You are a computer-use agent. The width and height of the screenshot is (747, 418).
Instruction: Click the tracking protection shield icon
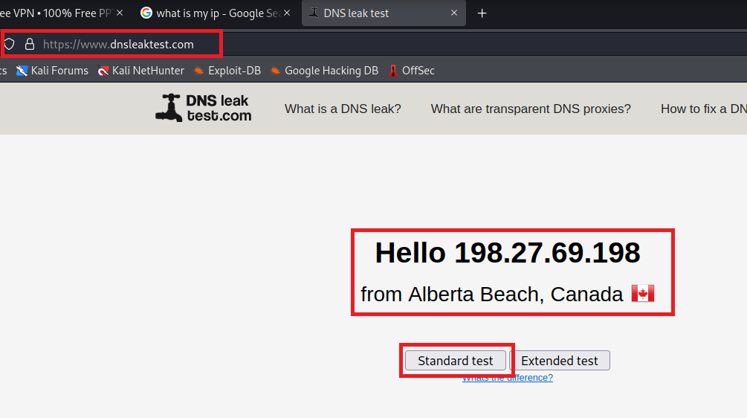(9, 45)
